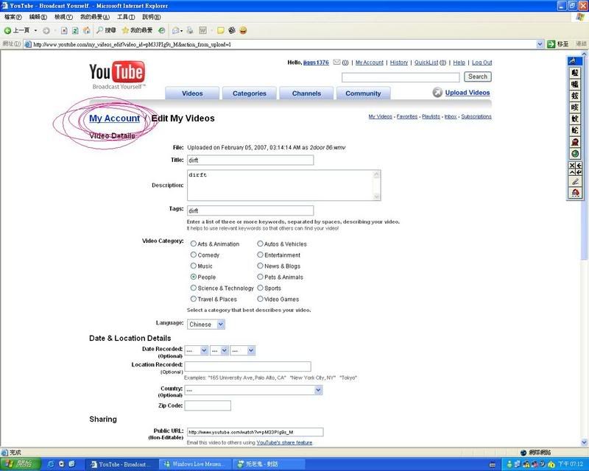Open the first Date Recorded dropdown
This screenshot has height=471, width=589.
point(196,350)
